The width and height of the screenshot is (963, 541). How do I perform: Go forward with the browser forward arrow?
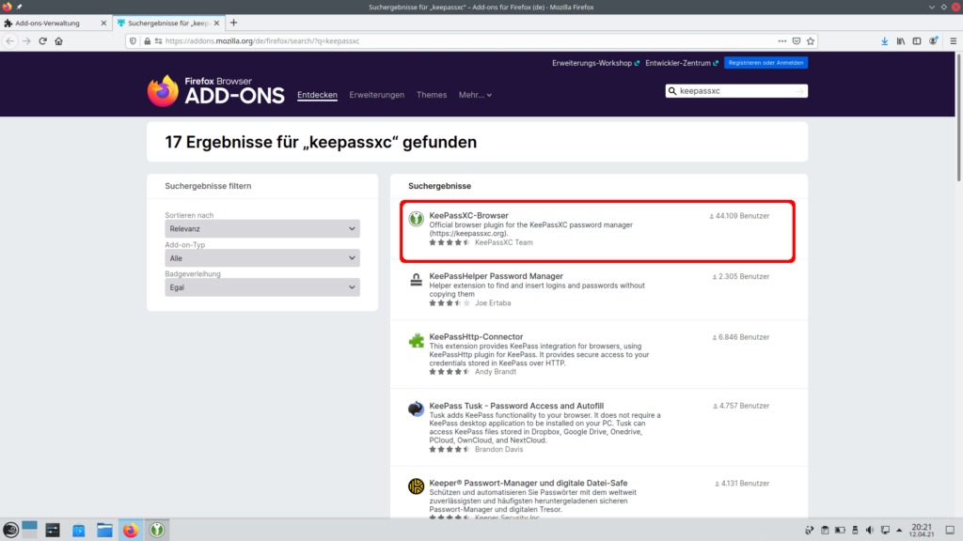(x=26, y=41)
